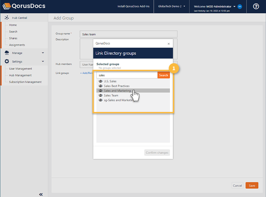
Task: Open Hub Central section
Action: point(20,18)
